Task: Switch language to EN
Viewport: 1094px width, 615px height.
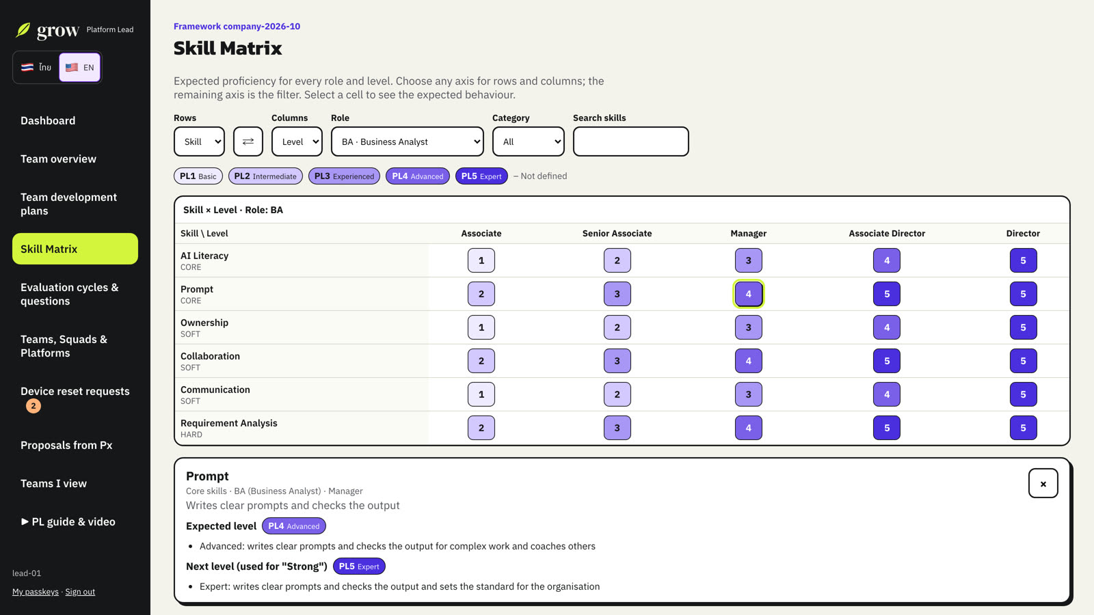Action: click(x=80, y=68)
